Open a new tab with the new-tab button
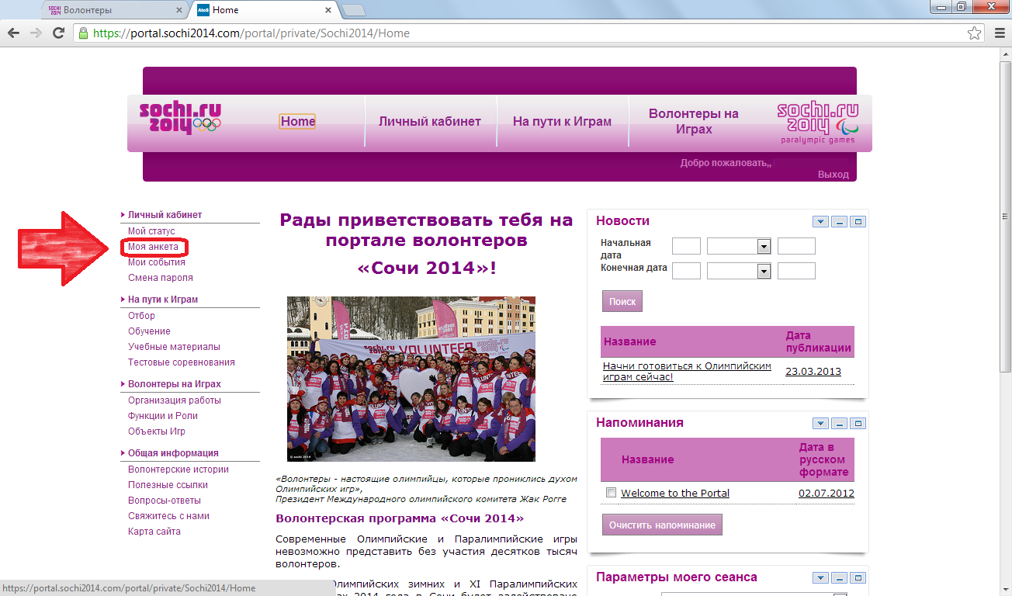Viewport: 1012px width, 596px height. tap(354, 11)
